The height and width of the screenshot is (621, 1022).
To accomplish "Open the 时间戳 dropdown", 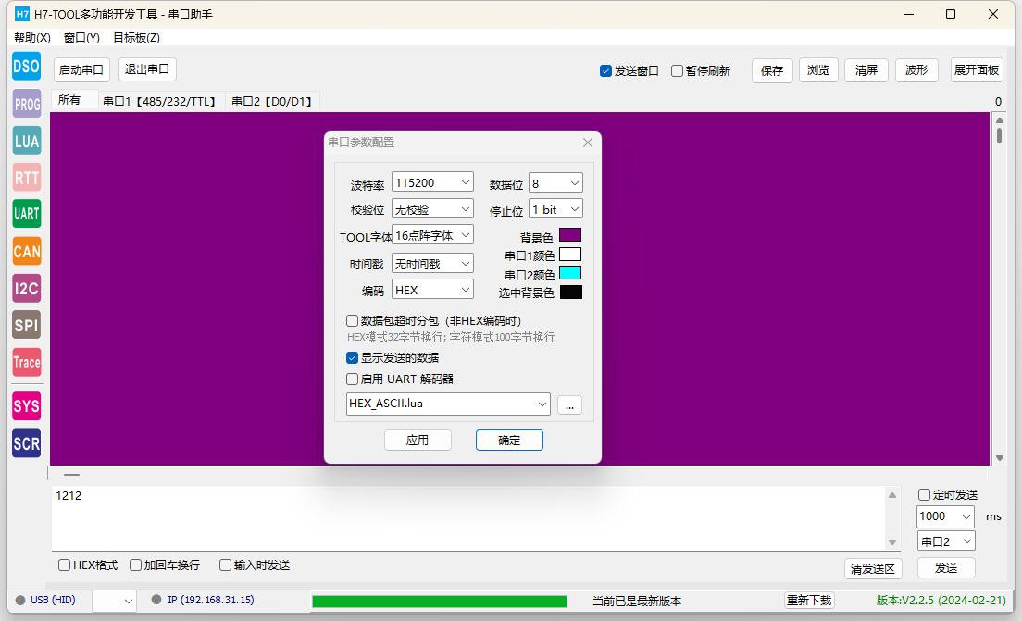I will 433,263.
